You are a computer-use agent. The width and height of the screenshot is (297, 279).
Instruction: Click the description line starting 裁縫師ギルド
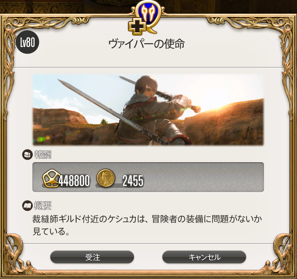pyautogui.click(x=147, y=219)
